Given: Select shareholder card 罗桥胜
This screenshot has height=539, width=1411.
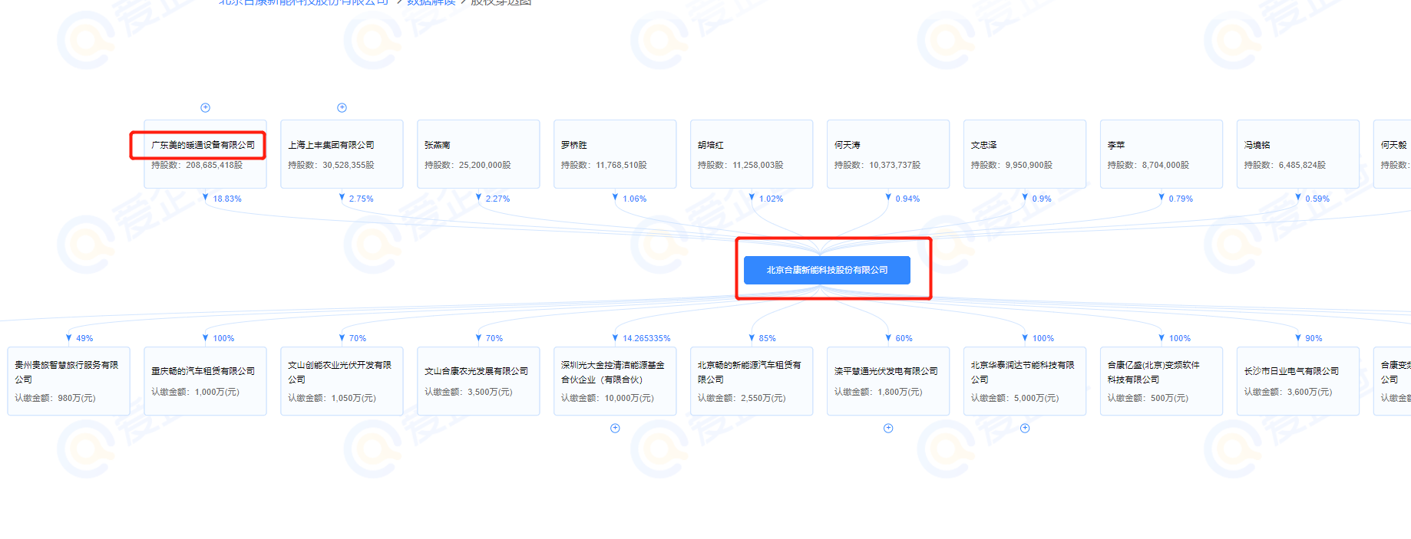Looking at the screenshot, I should (x=615, y=154).
